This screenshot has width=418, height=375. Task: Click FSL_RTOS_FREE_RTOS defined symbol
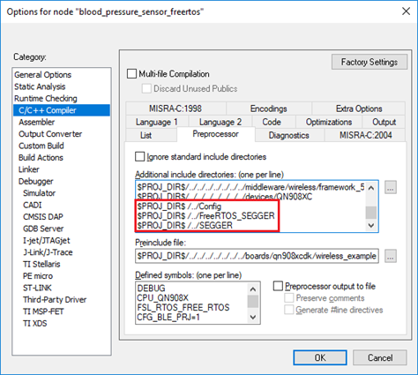pos(183,307)
